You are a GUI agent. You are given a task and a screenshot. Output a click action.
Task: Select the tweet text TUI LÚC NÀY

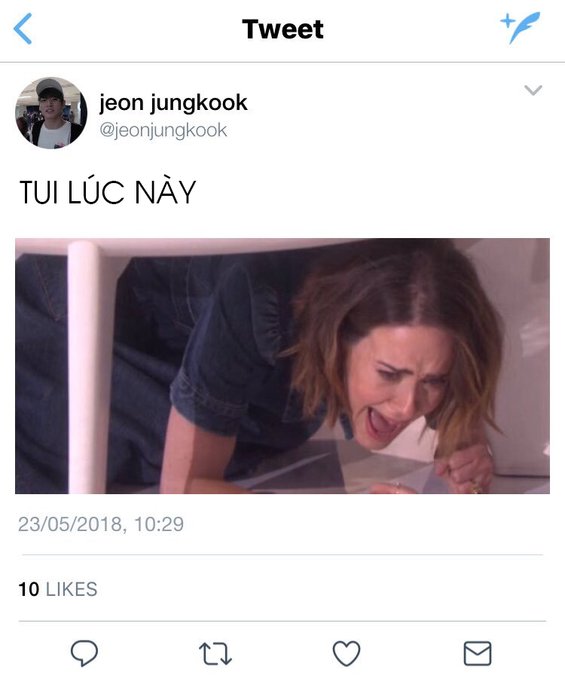(x=108, y=191)
